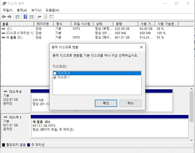Screen dimensions: 195x153
Task: Click the 55 % free cell
Action: point(160,38)
